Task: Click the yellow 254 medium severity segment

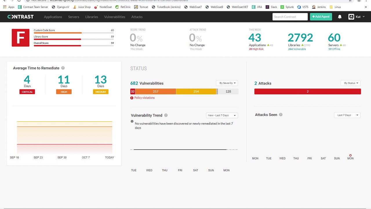Action: point(196,91)
